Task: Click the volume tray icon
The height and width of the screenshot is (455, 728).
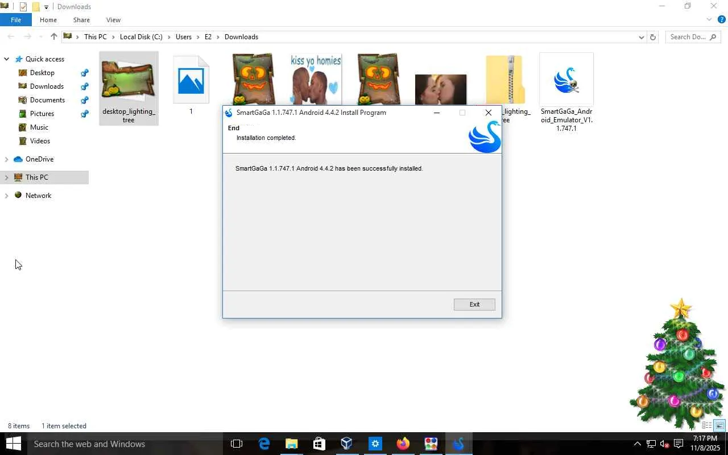Action: point(664,444)
